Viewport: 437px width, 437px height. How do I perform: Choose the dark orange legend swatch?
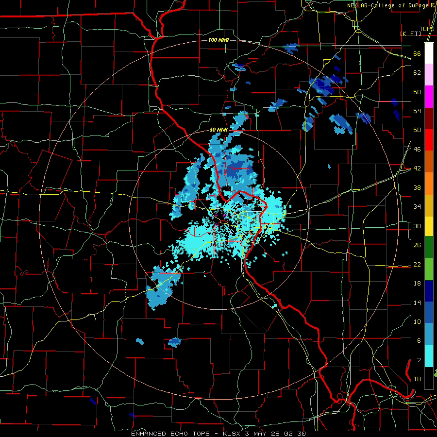click(429, 162)
